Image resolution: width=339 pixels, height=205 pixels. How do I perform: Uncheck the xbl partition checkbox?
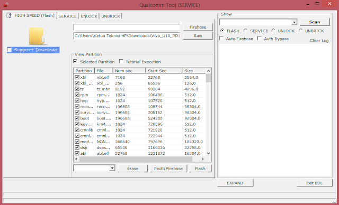tap(77, 77)
